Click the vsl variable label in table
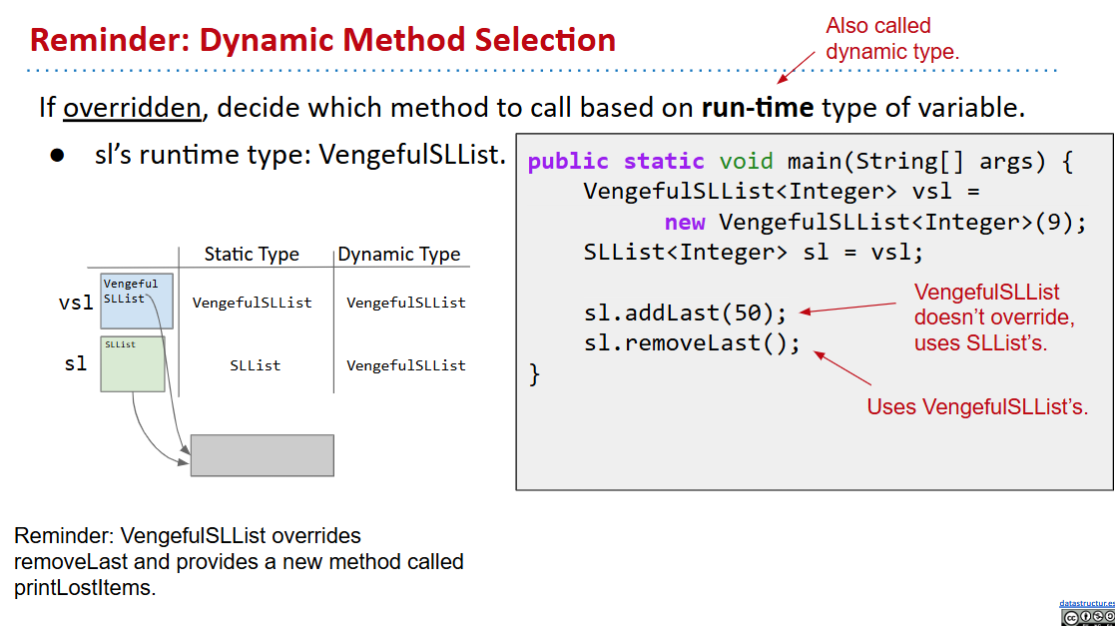 (76, 303)
